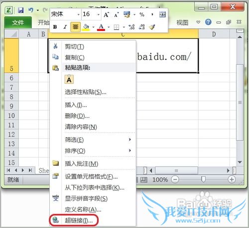Apply cell borders icon
This screenshot has width=249, height=228.
pos(117,27)
